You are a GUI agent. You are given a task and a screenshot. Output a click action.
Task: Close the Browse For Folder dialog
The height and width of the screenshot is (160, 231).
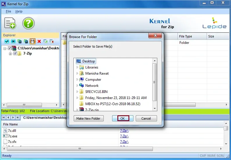pos(155,35)
